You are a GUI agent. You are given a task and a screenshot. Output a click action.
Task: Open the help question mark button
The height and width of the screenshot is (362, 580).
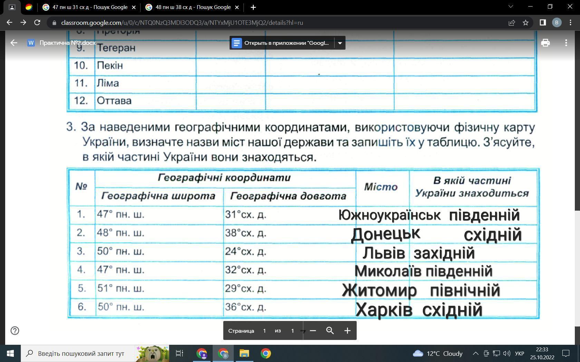[x=15, y=331]
